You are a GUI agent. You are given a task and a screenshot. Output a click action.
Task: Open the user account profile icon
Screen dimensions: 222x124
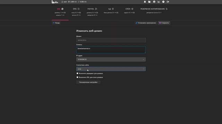click(154, 2)
